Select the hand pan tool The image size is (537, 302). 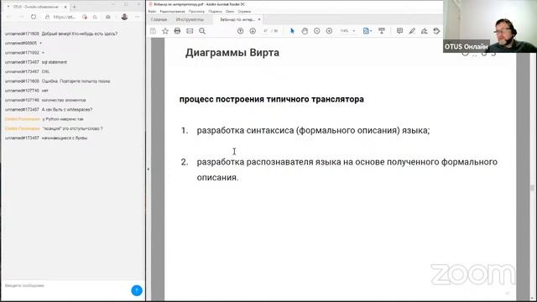click(x=305, y=31)
